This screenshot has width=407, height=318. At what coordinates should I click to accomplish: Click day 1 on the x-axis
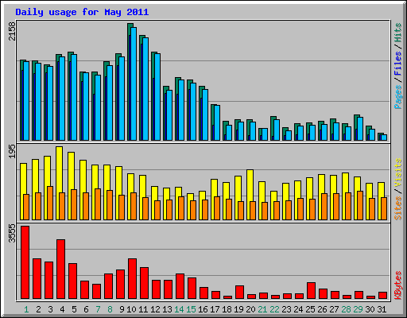26,309
